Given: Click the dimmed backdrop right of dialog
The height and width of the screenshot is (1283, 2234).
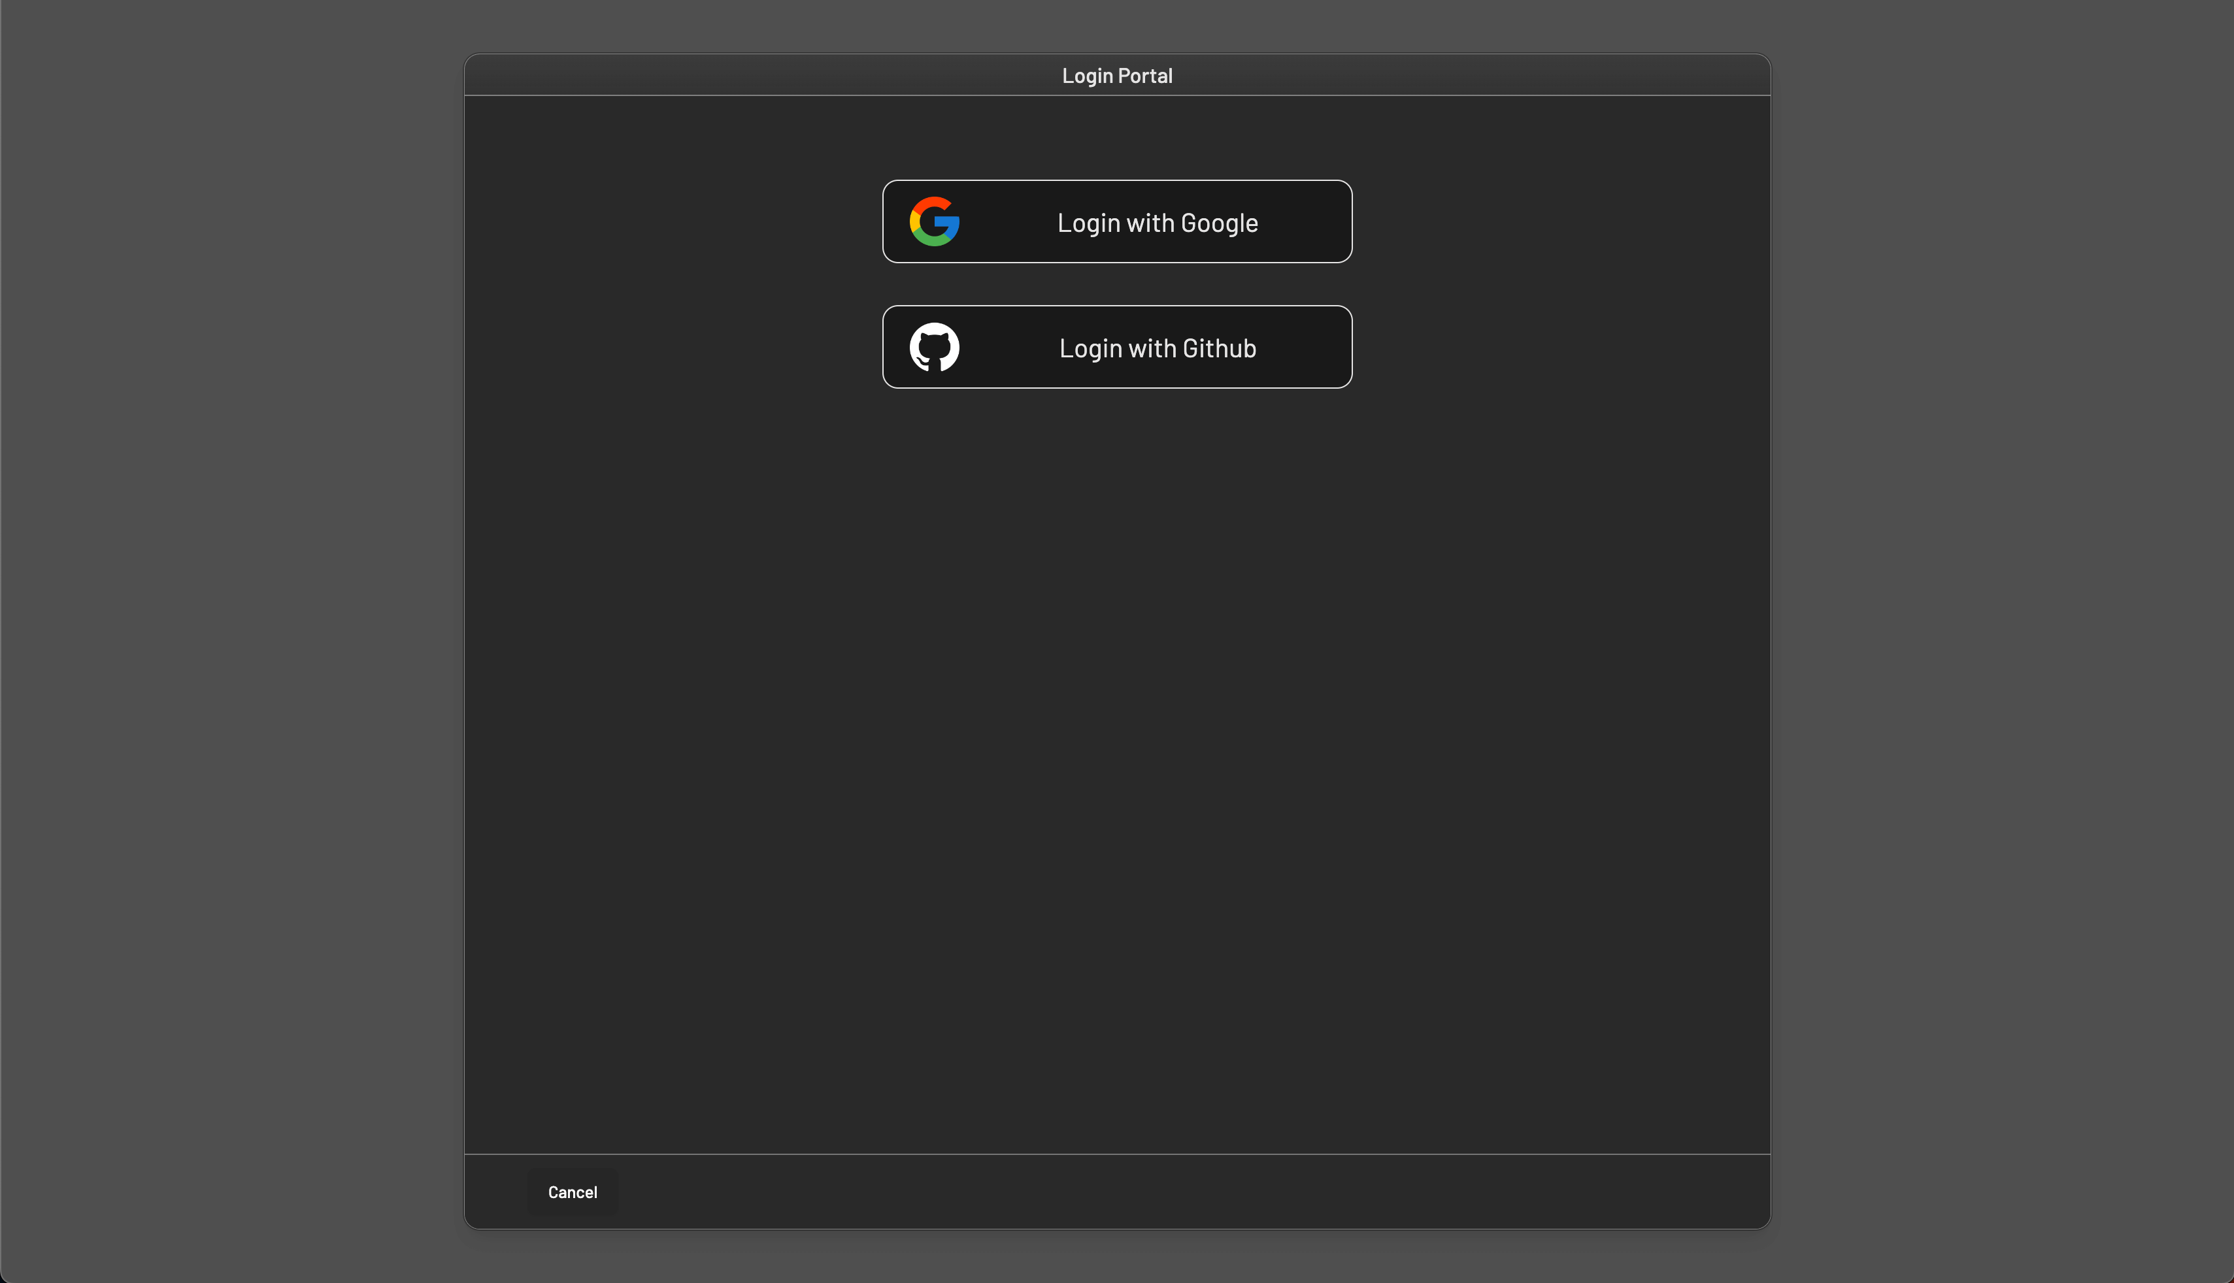Looking at the screenshot, I should [2001, 641].
